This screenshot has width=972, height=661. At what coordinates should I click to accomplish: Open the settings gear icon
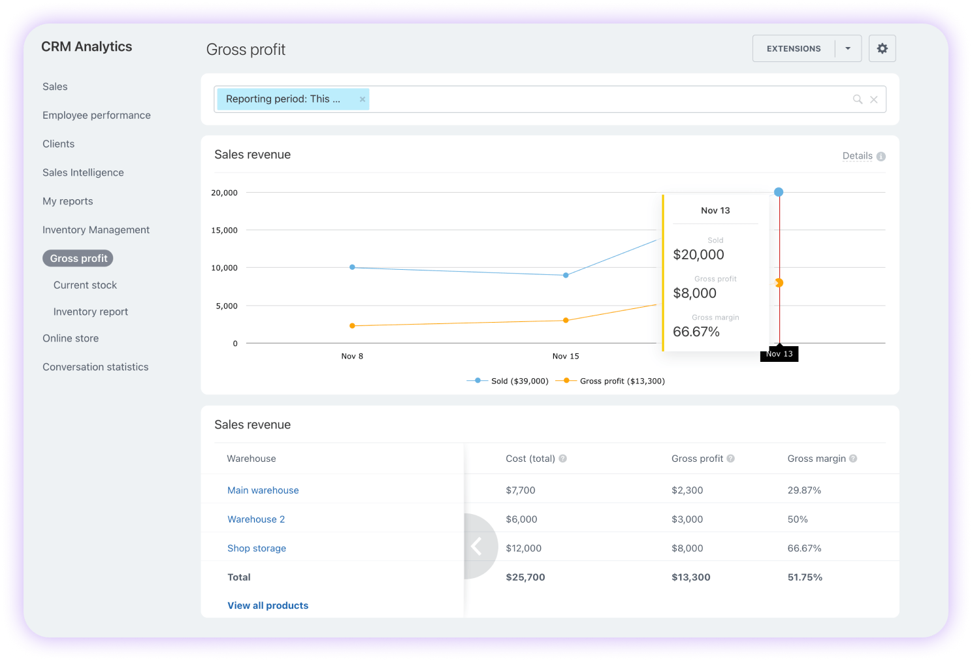pos(882,48)
